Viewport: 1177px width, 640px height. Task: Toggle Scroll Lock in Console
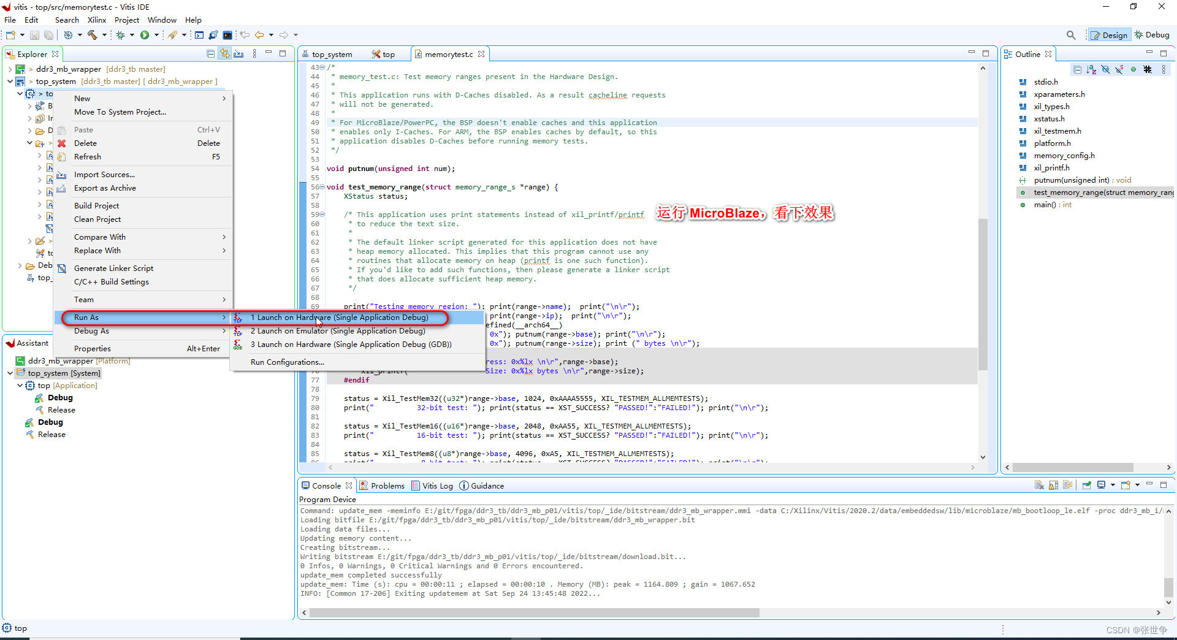[1053, 485]
